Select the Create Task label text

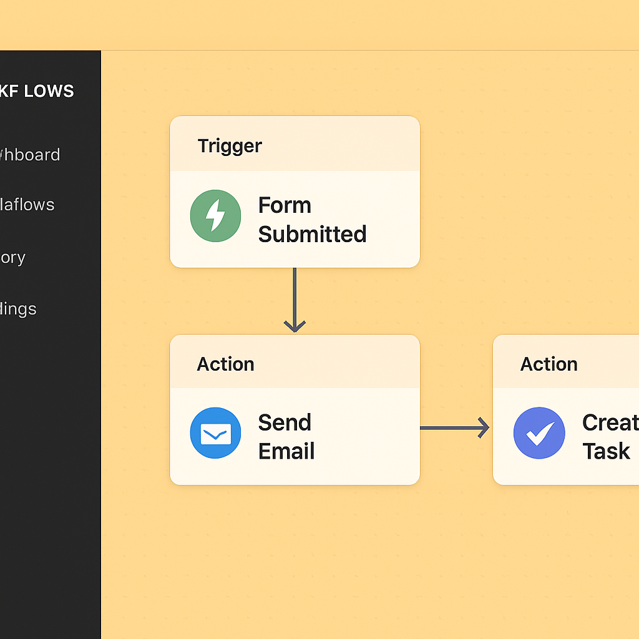610,436
